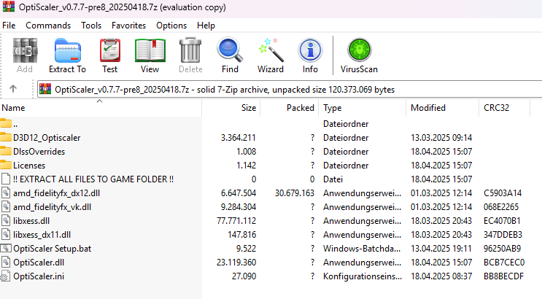The width and height of the screenshot is (542, 299).
Task: Select the D3D12_Optiscaler folder icon
Action: [6, 137]
